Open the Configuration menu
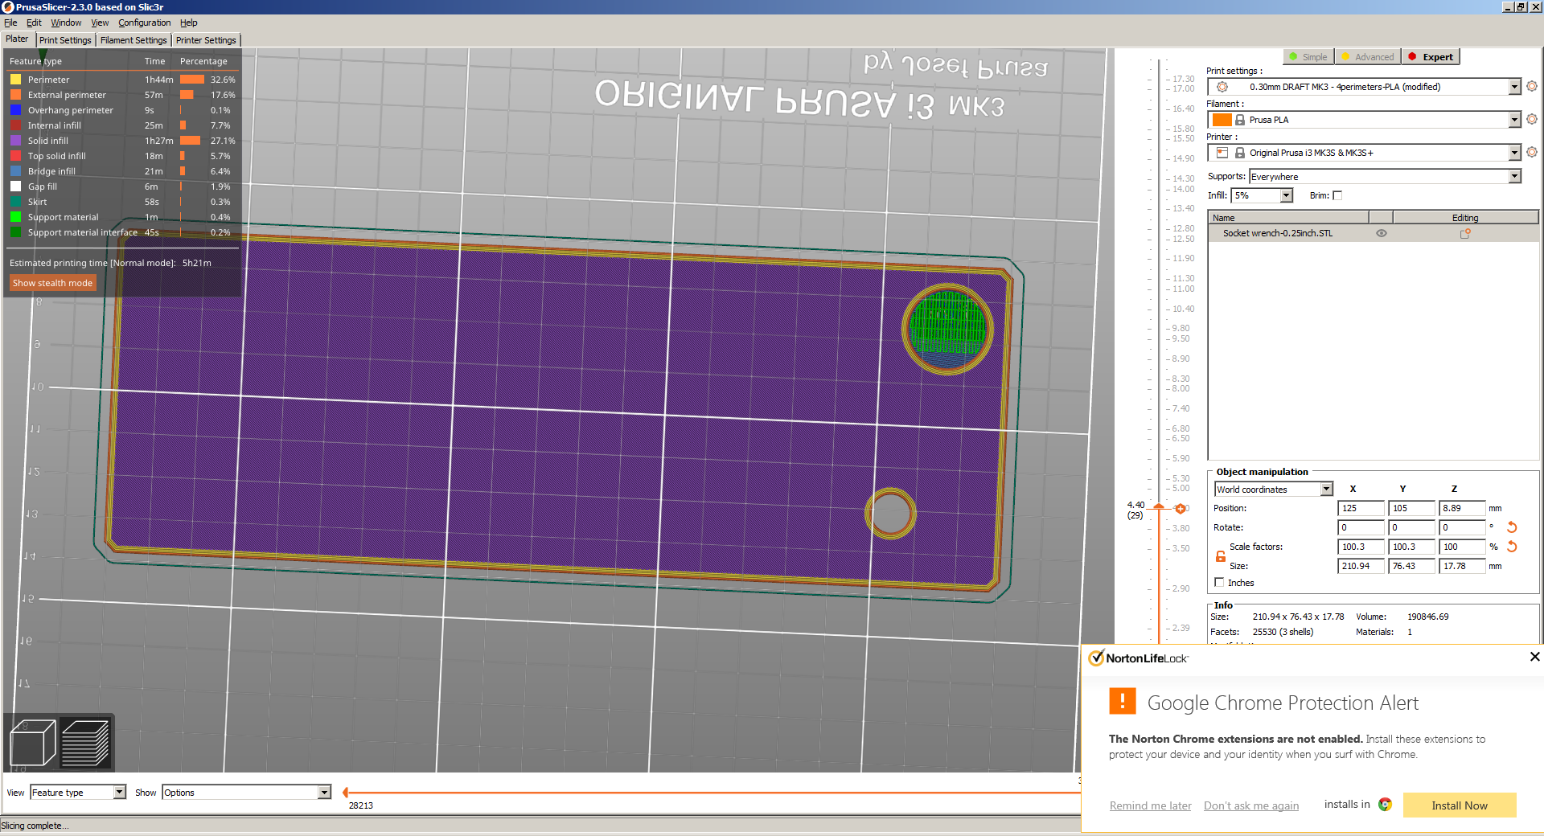This screenshot has height=836, width=1544. coord(145,23)
